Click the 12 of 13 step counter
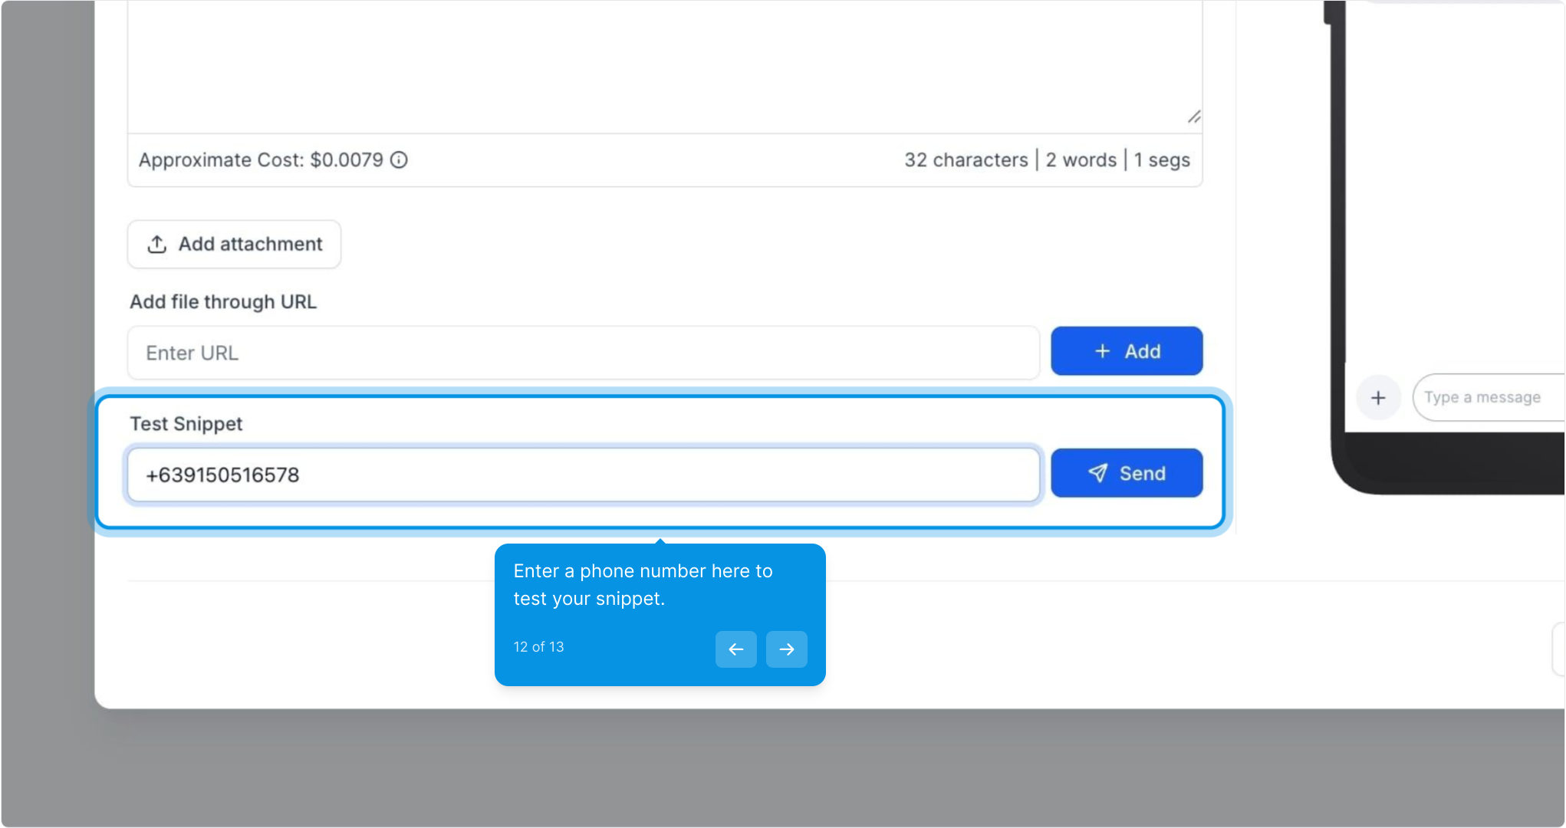 pyautogui.click(x=538, y=647)
